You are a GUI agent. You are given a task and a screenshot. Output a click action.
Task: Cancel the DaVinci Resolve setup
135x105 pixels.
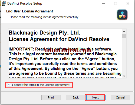120,97
